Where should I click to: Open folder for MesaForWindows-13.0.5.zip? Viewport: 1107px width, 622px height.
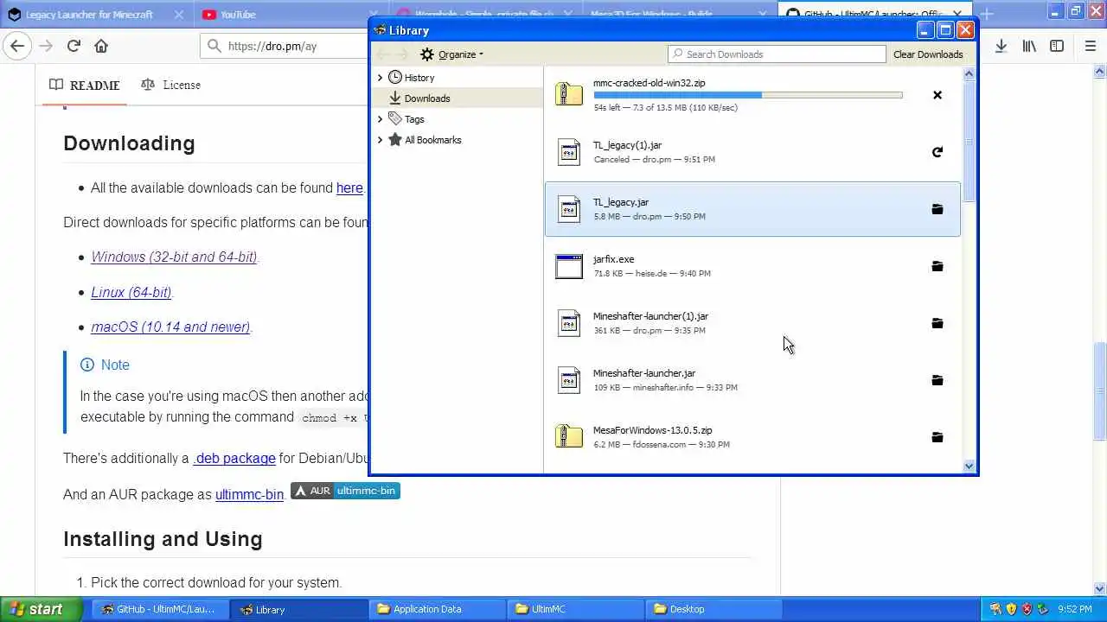[937, 437]
